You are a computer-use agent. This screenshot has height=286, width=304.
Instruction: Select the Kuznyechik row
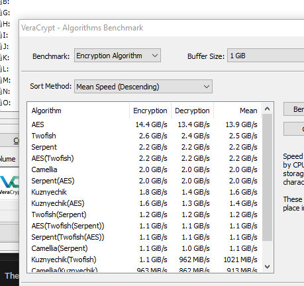point(144,192)
